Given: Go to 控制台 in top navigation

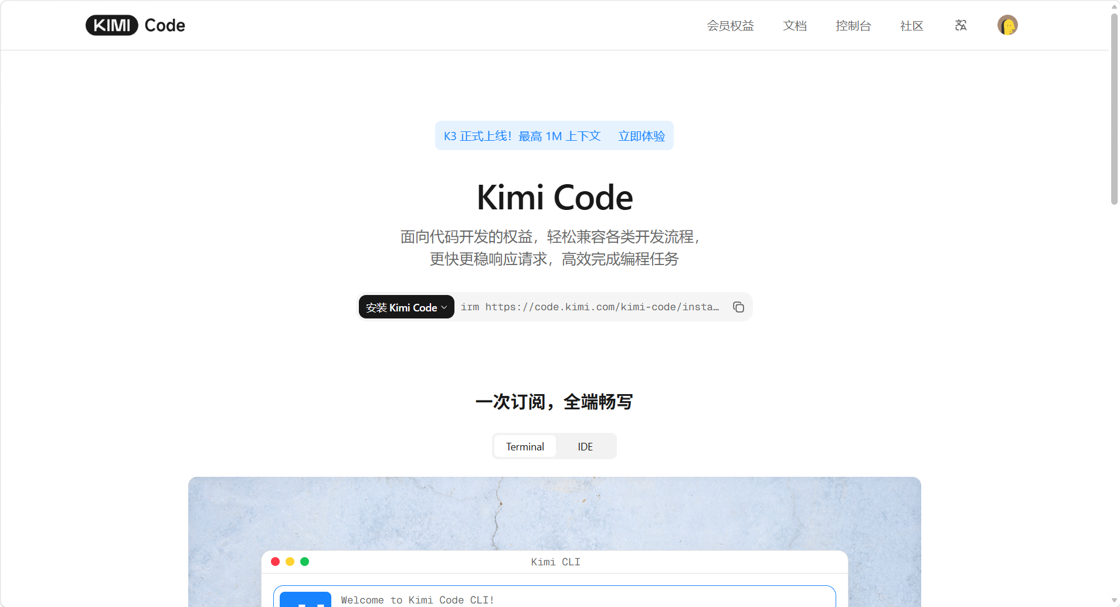Looking at the screenshot, I should point(853,26).
